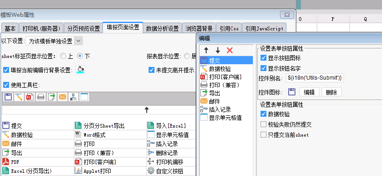Add Word格式 from available list
The width and height of the screenshot is (382, 176).
90,135
